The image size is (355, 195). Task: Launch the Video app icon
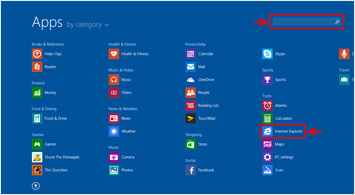tap(114, 92)
